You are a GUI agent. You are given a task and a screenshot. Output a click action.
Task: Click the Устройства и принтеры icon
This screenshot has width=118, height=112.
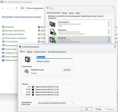(x=3, y=53)
